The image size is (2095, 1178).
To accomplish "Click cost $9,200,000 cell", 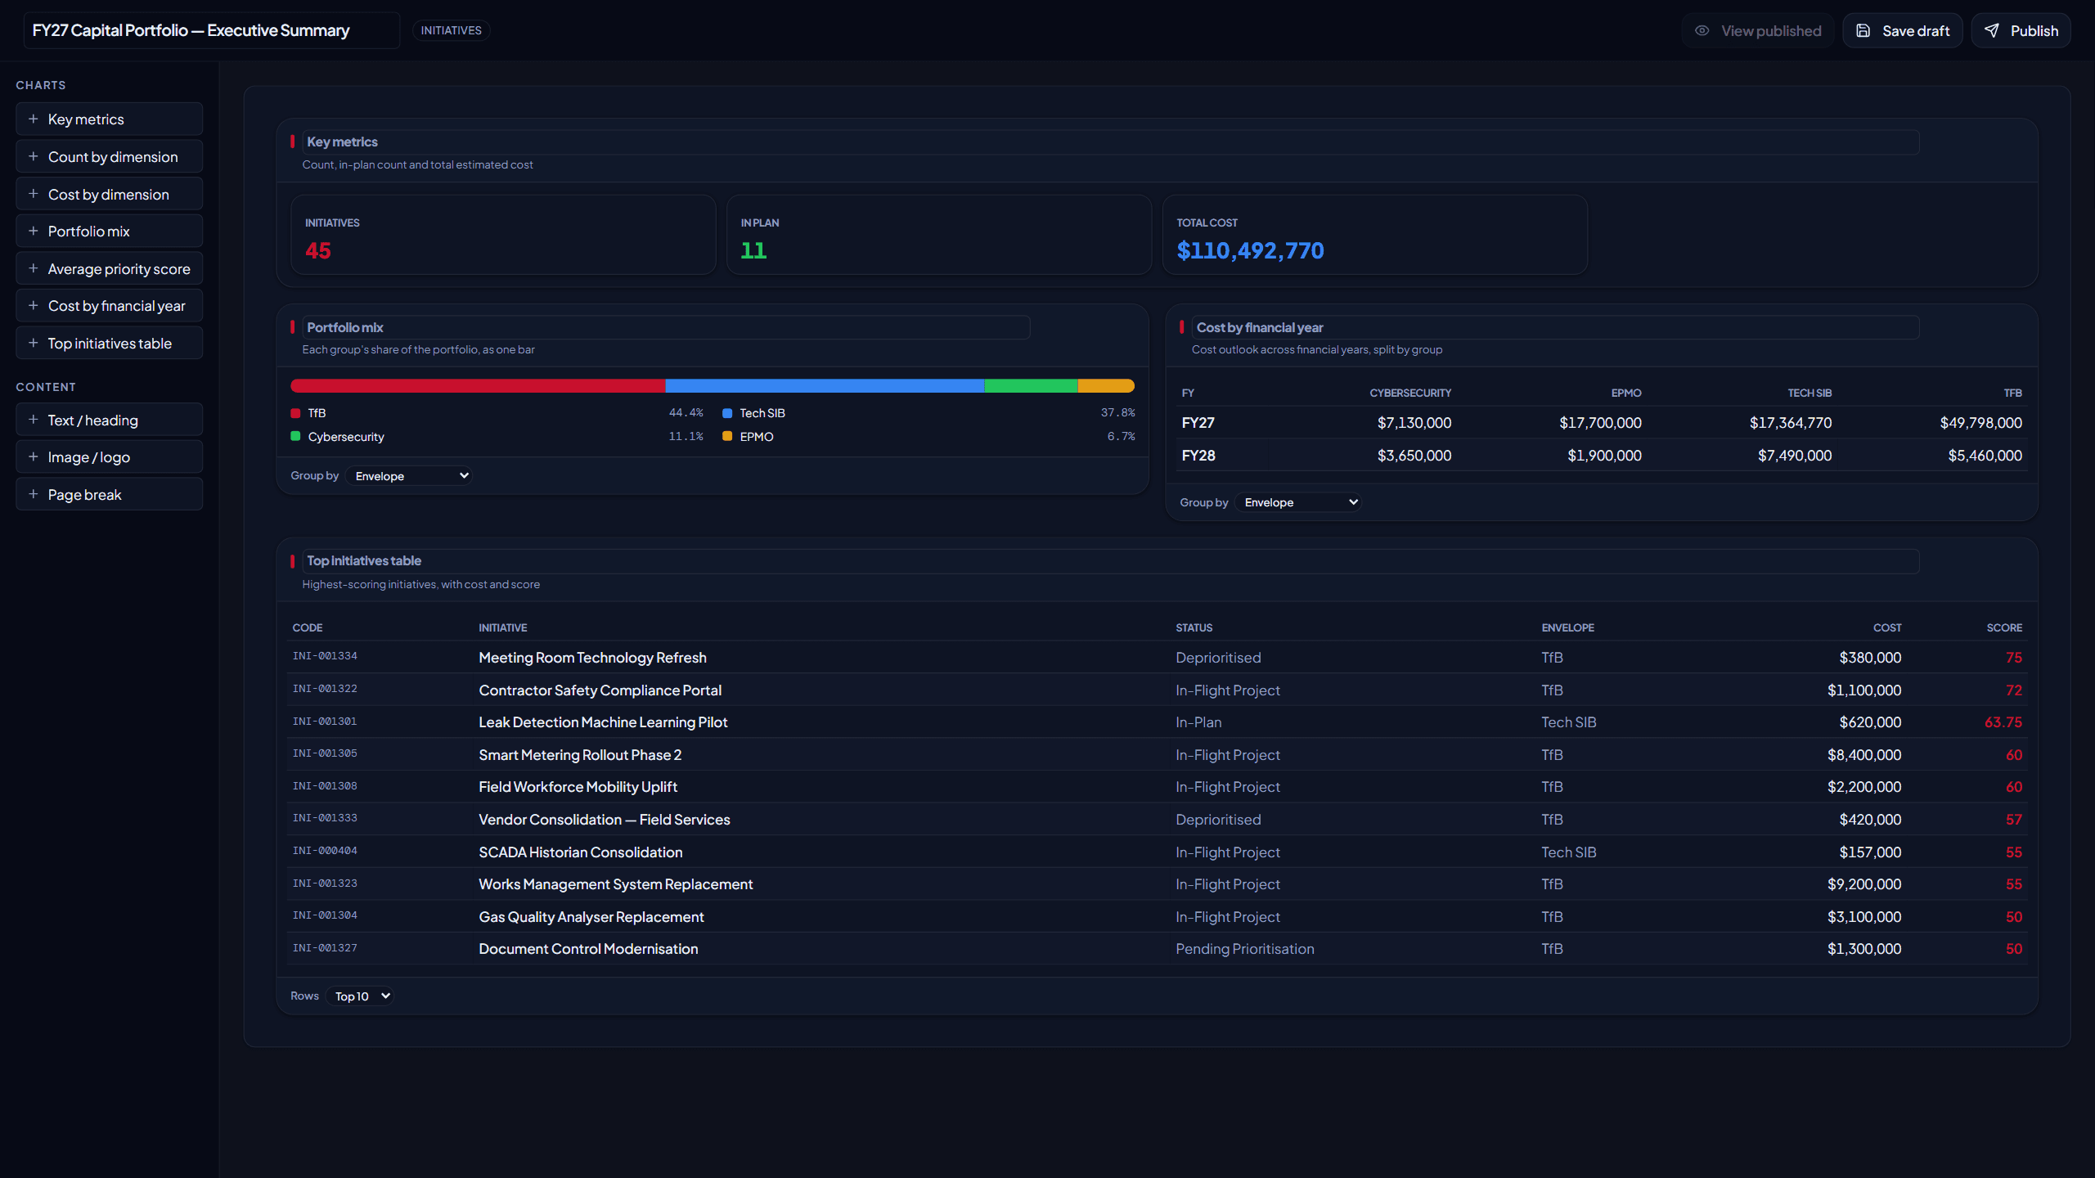I will [1863, 884].
